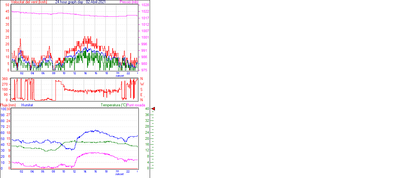Click the 'Pressió (mb)' axis label
This screenshot has width=413, height=178.
coord(129,2)
